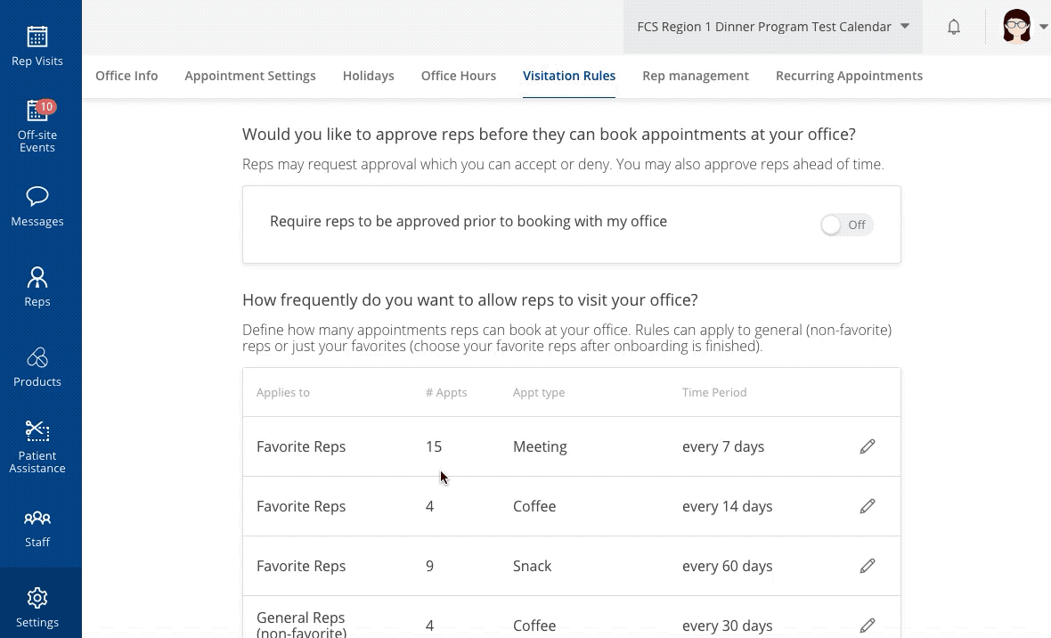Open Rep Visits calendar in sidebar
The image size is (1051, 638).
click(x=37, y=46)
